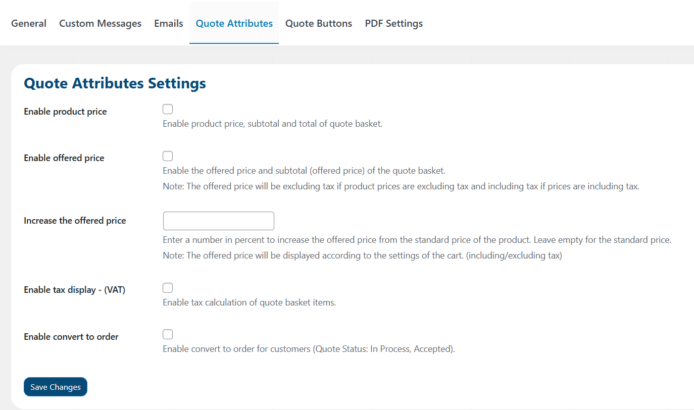This screenshot has width=694, height=410.
Task: Toggle the Enable offered price checkbox
Action: (x=168, y=156)
